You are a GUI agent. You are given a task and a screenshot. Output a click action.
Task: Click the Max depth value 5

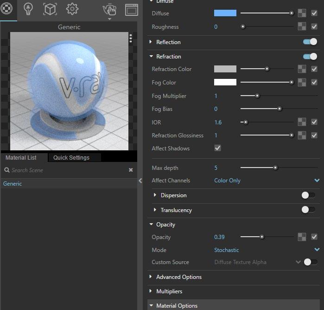[216, 168]
